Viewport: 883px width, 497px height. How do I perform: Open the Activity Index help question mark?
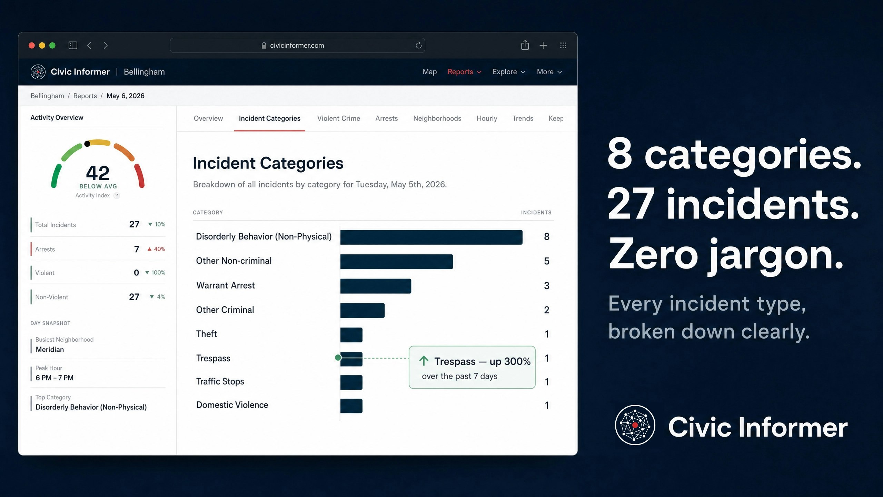coord(117,196)
